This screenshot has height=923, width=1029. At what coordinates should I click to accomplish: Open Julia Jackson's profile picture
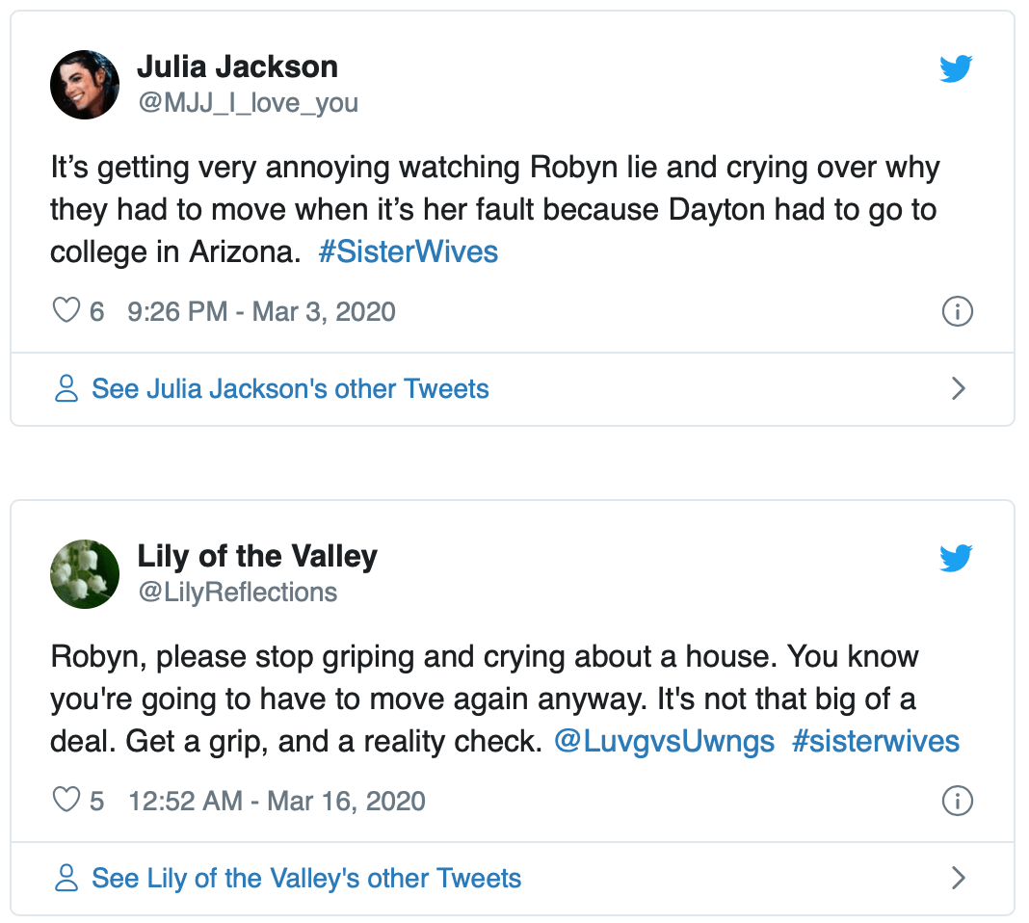coord(85,85)
